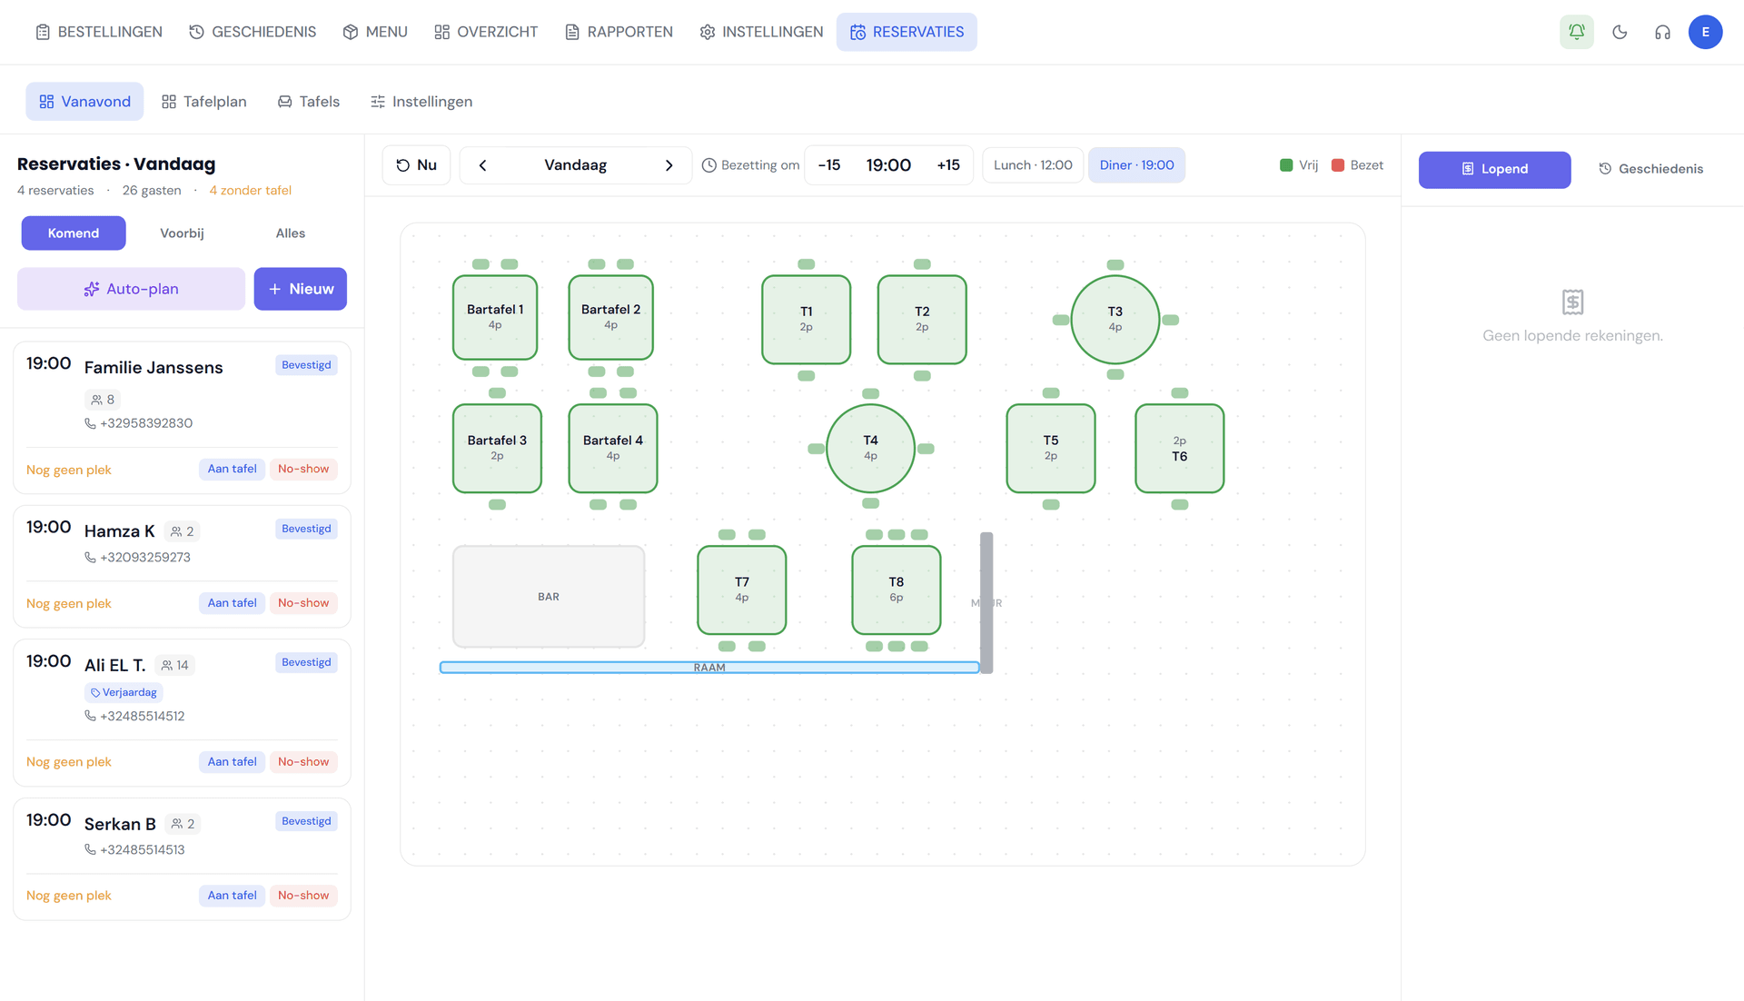The width and height of the screenshot is (1744, 1001).
Task: Show Voorbij reservations filter
Action: 182,233
